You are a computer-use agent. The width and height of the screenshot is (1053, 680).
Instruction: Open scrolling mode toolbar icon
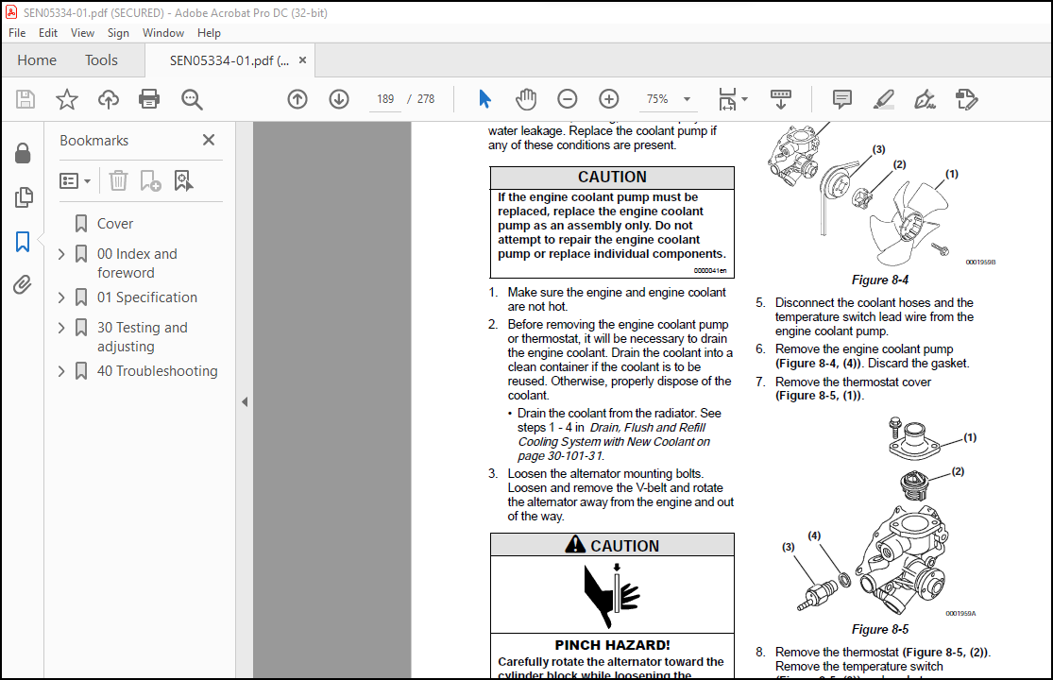coord(780,99)
